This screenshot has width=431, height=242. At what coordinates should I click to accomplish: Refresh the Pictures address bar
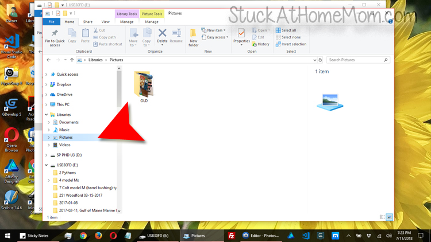320,60
